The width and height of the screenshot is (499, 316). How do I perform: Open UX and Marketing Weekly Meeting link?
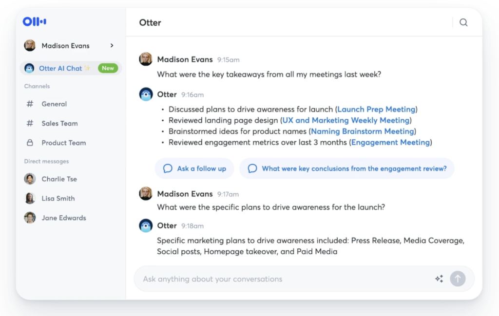346,120
